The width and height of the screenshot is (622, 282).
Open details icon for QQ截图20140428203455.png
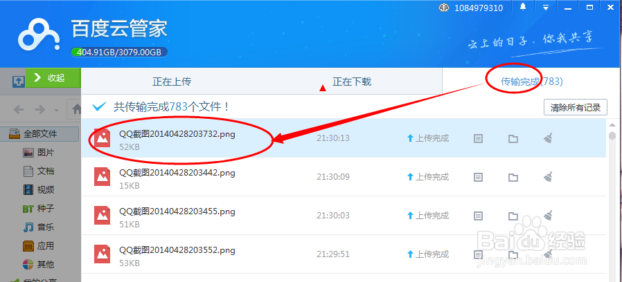(x=479, y=216)
